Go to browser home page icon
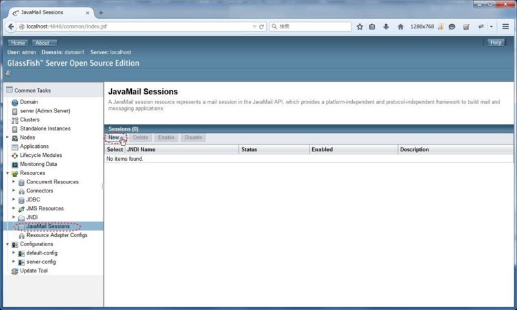 click(x=400, y=26)
